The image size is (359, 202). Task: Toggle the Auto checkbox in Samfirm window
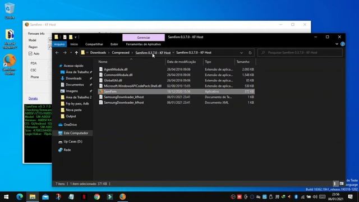[x=30, y=54]
